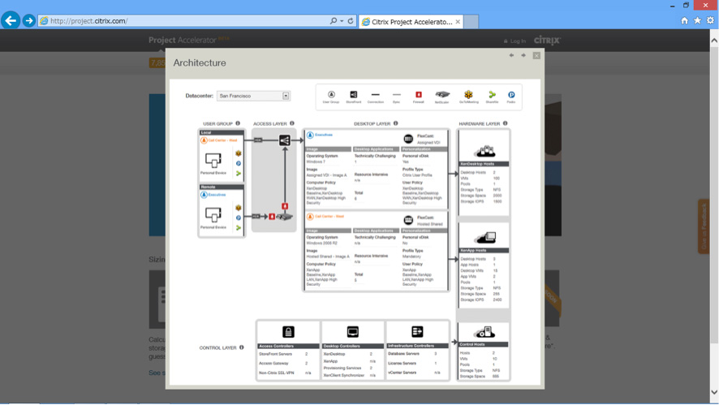Show info for Desktop Layer
The height and width of the screenshot is (405, 719).
(396, 123)
